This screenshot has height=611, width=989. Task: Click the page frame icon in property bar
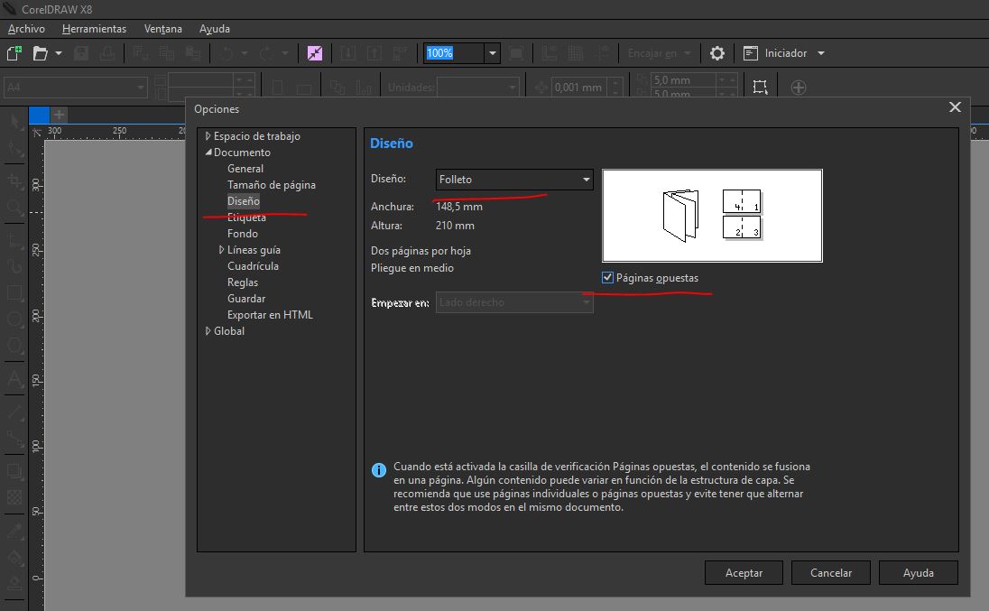pyautogui.click(x=761, y=88)
